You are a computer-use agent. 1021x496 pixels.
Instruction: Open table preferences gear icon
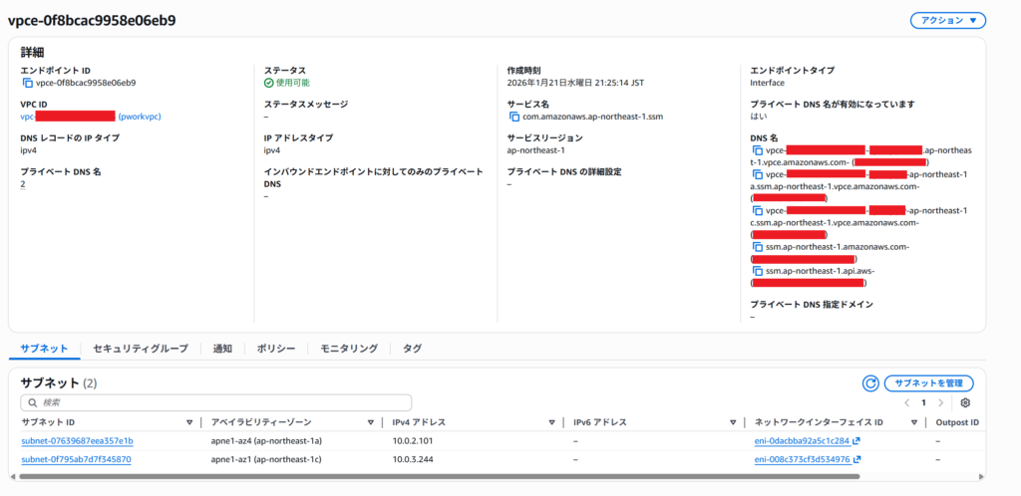click(x=965, y=402)
